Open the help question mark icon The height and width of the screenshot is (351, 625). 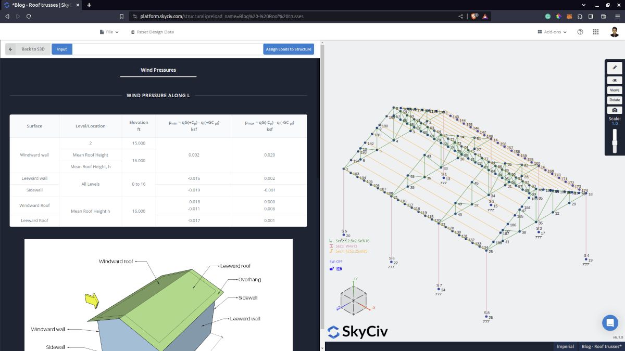tap(580, 32)
